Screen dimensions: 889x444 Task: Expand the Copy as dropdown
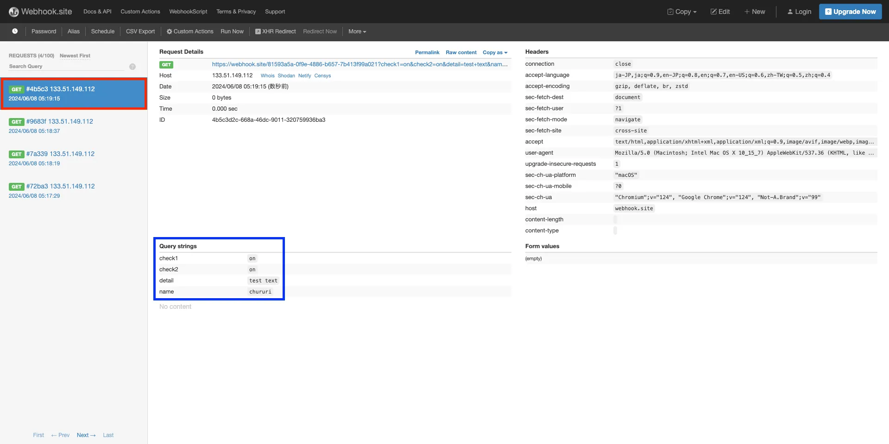click(x=495, y=52)
